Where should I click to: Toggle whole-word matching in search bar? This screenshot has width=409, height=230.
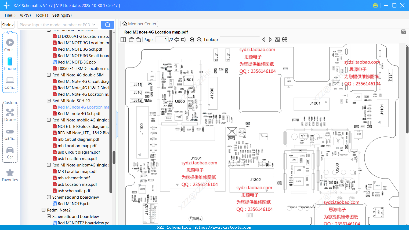click(x=285, y=39)
